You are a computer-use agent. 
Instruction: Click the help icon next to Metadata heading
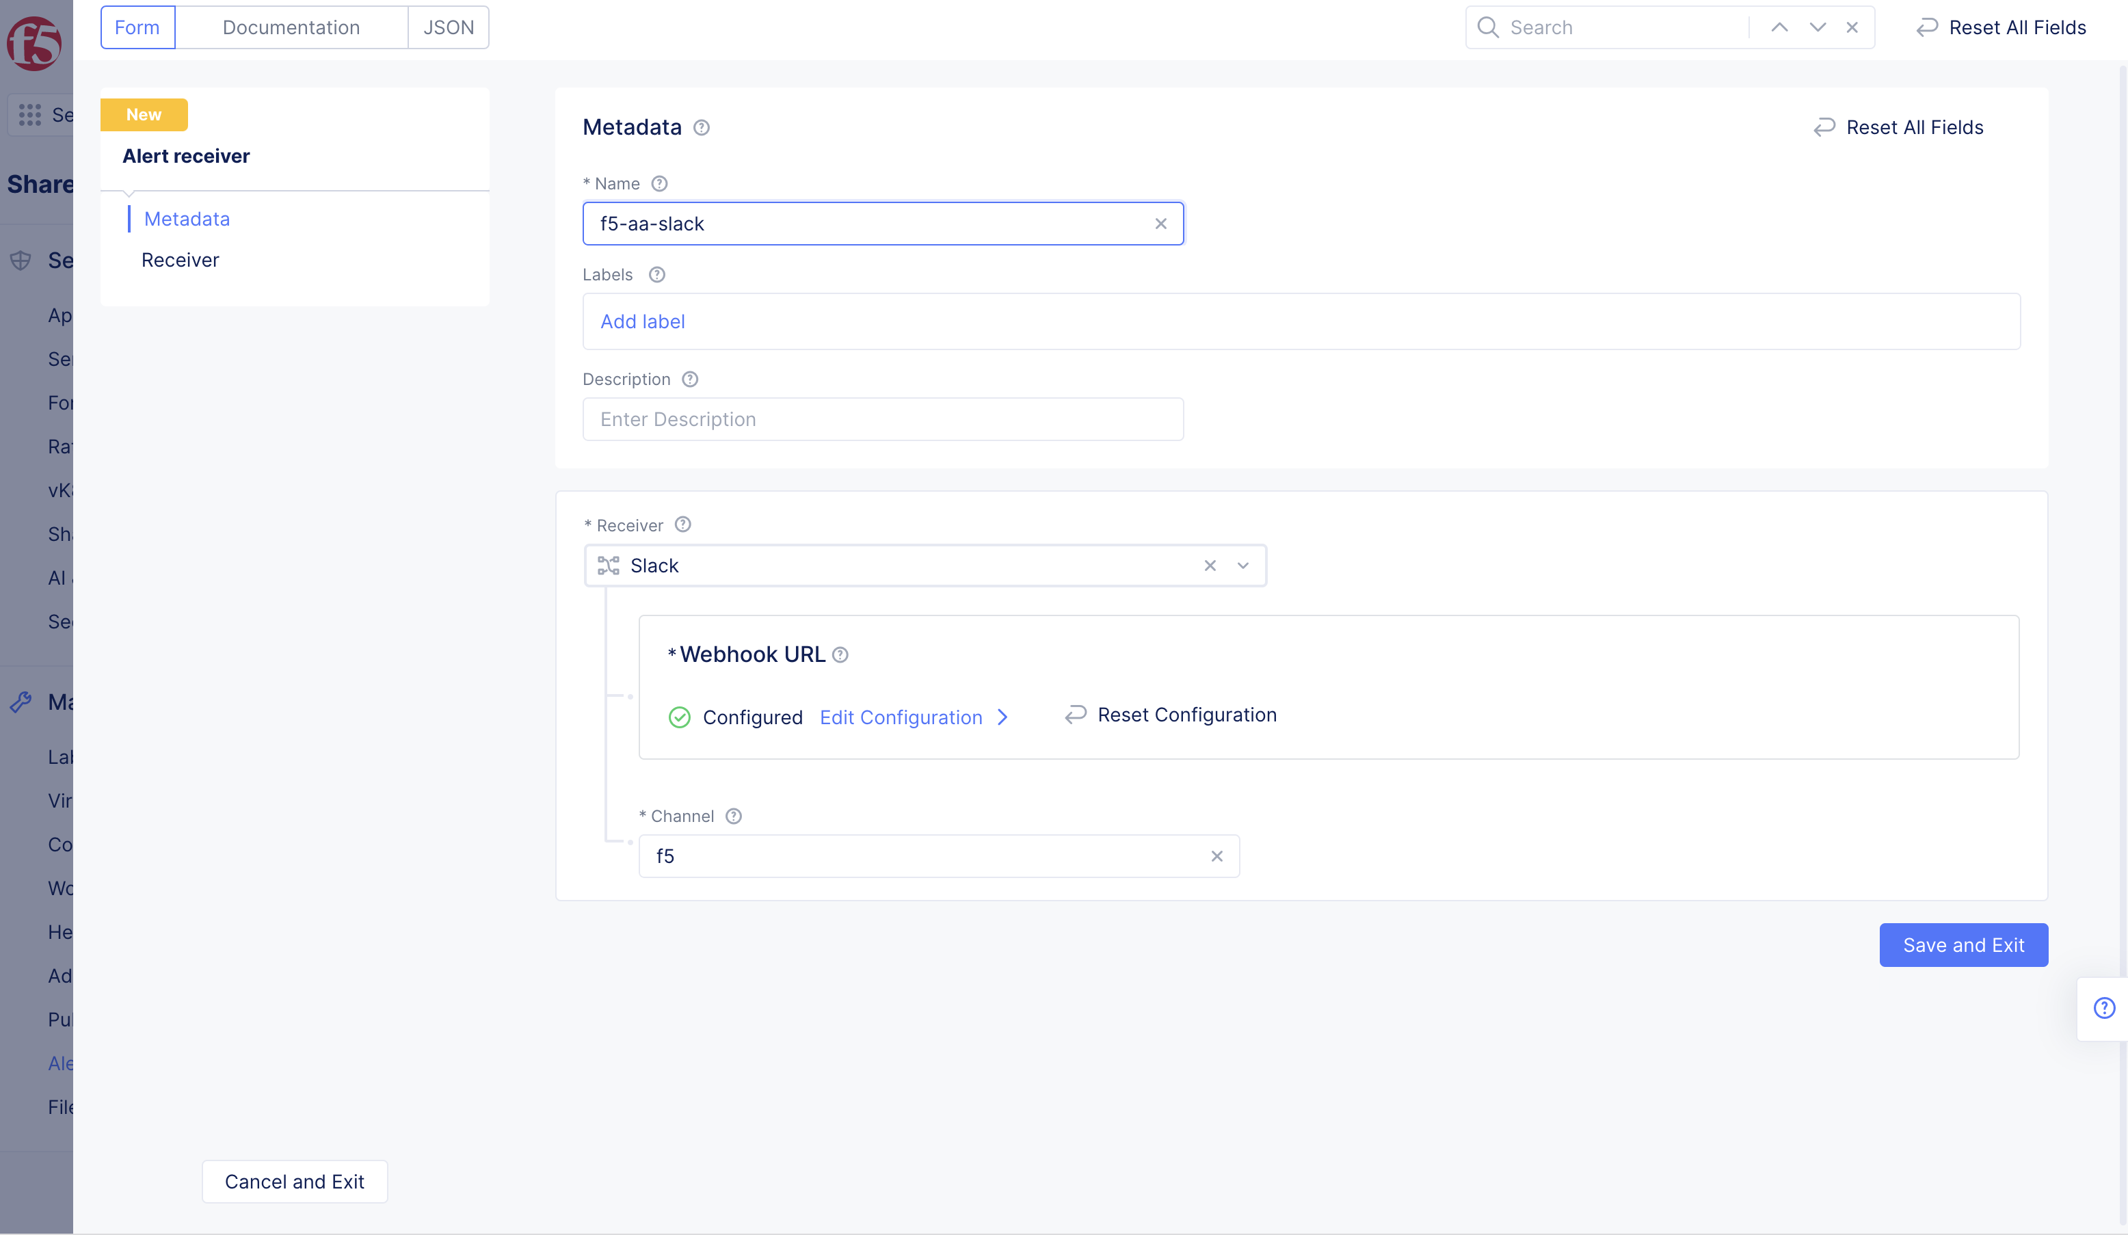701,128
